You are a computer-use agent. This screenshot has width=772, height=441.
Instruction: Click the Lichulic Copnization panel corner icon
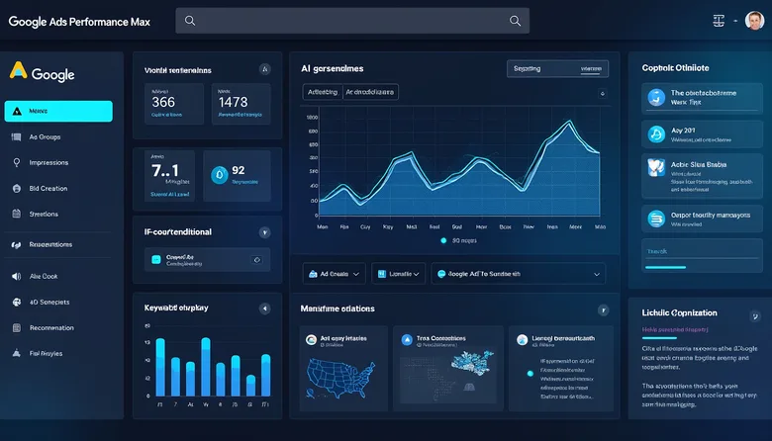pyautogui.click(x=755, y=316)
